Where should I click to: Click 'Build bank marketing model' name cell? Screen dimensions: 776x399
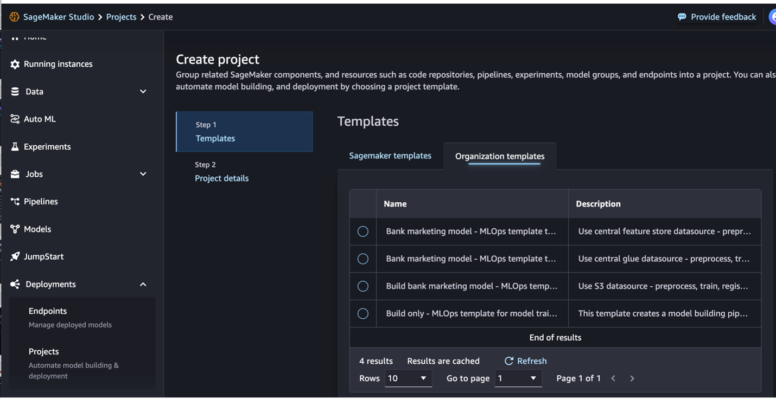coord(472,286)
